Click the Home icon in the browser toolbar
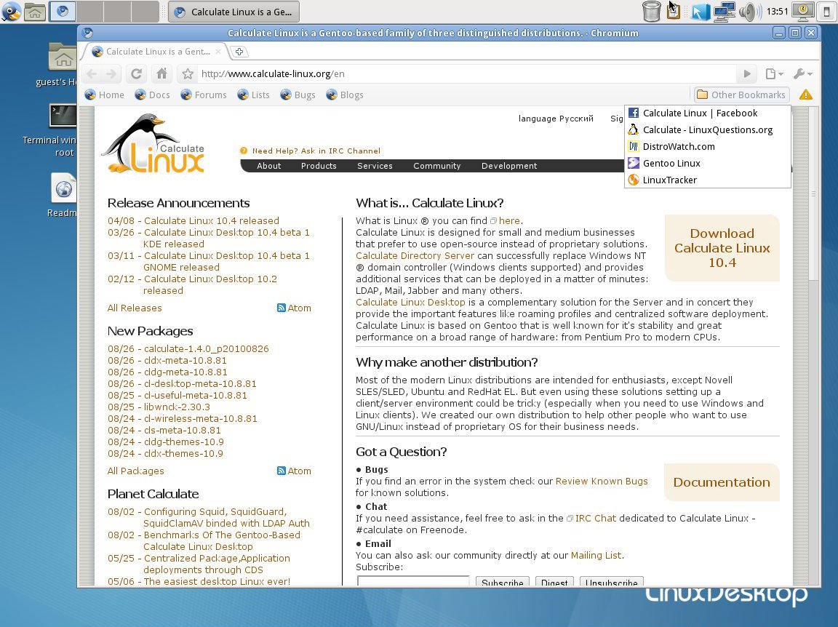Image resolution: width=838 pixels, height=627 pixels. pos(161,73)
